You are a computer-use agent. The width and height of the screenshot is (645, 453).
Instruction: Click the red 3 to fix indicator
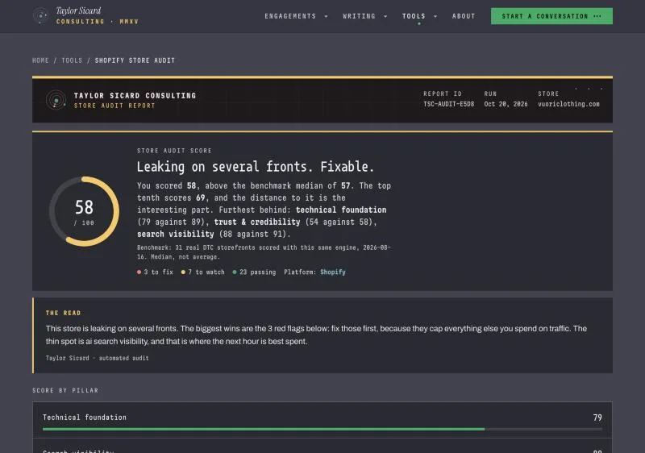pyautogui.click(x=155, y=272)
